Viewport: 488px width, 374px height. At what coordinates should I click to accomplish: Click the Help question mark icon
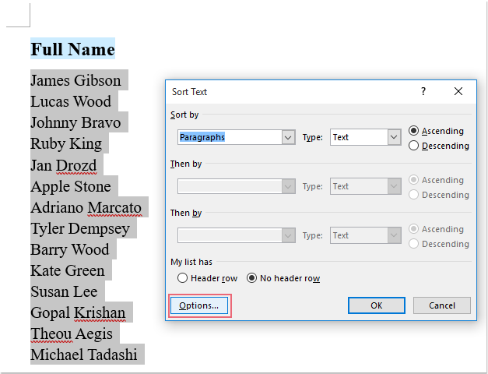[x=423, y=91]
